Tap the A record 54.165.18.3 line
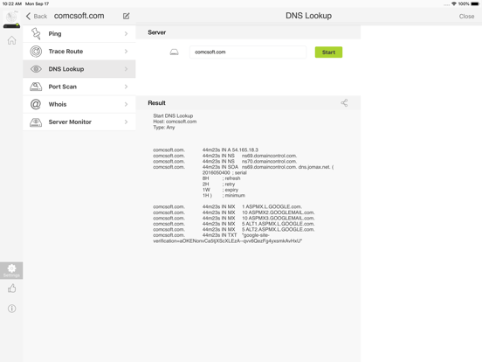482x362 pixels. point(206,150)
